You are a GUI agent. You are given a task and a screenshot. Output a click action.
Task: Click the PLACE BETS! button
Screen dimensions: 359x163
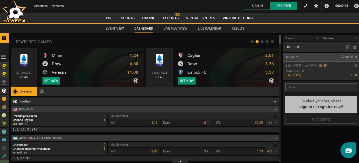tap(321, 120)
